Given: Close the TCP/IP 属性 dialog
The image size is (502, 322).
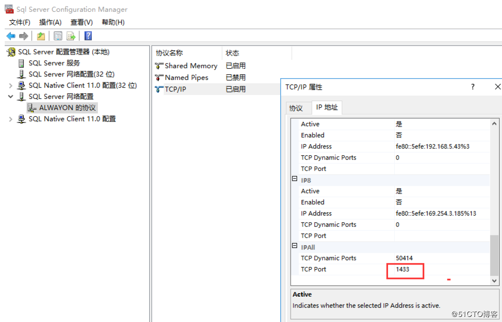Looking at the screenshot, I should pos(497,87).
